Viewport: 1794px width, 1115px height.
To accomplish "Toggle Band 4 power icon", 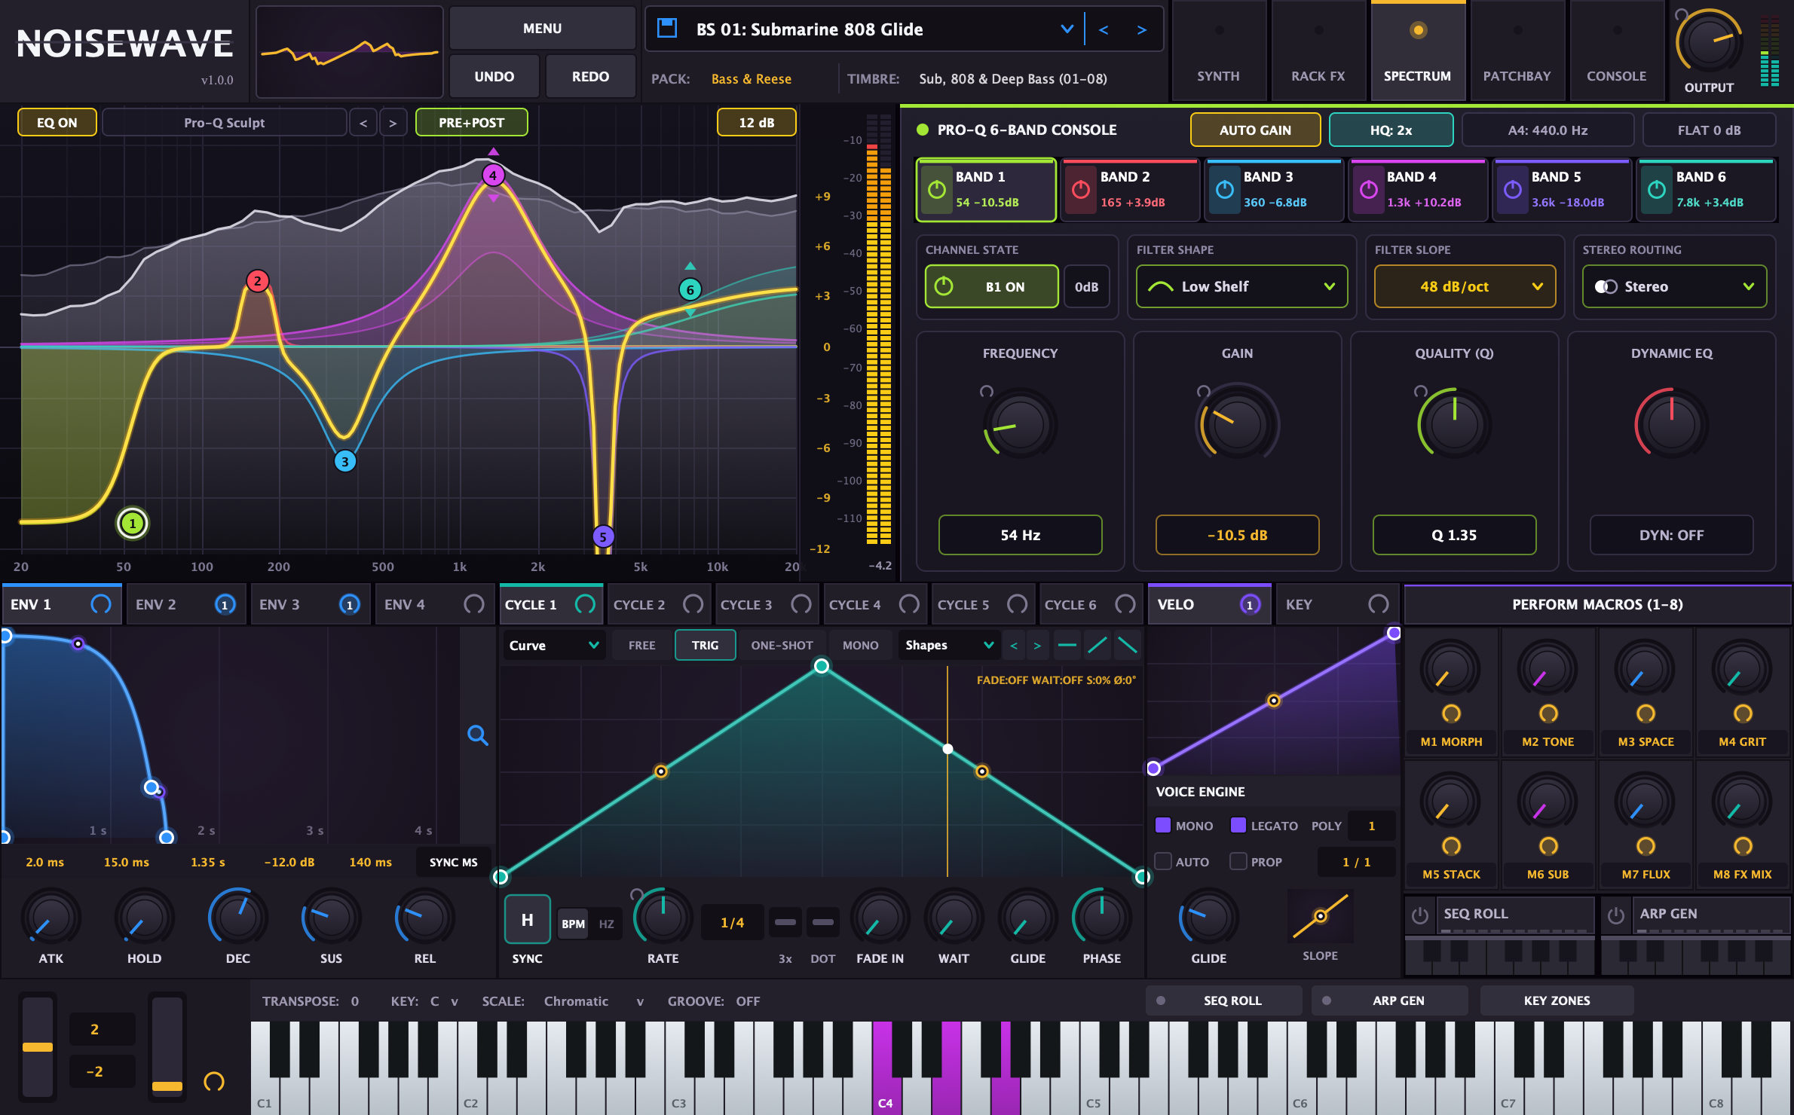I will [x=1369, y=190].
